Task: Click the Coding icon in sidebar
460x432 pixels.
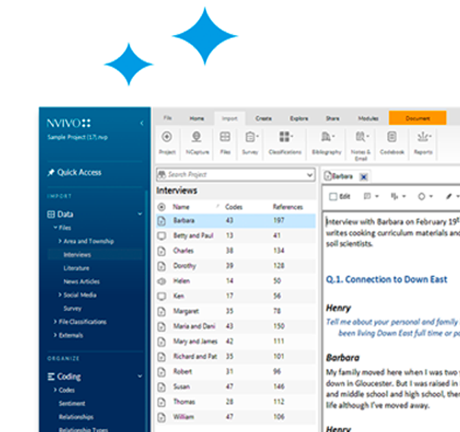Action: [x=51, y=376]
